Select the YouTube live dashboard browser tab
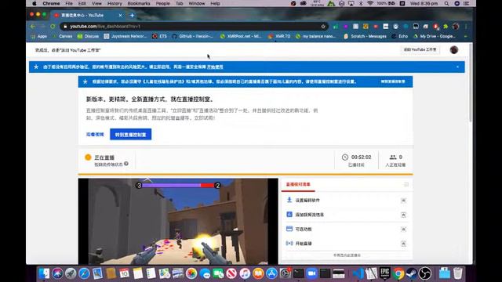Screen dimensions: 502x282 tap(89, 15)
